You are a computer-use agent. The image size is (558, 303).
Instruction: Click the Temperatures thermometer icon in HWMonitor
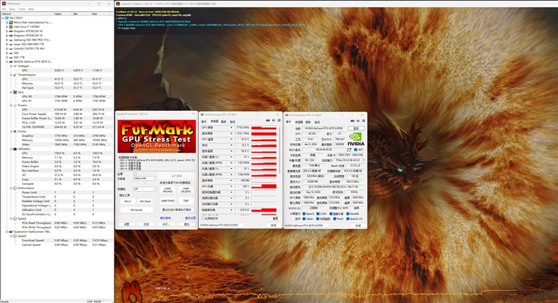pyautogui.click(x=15, y=75)
